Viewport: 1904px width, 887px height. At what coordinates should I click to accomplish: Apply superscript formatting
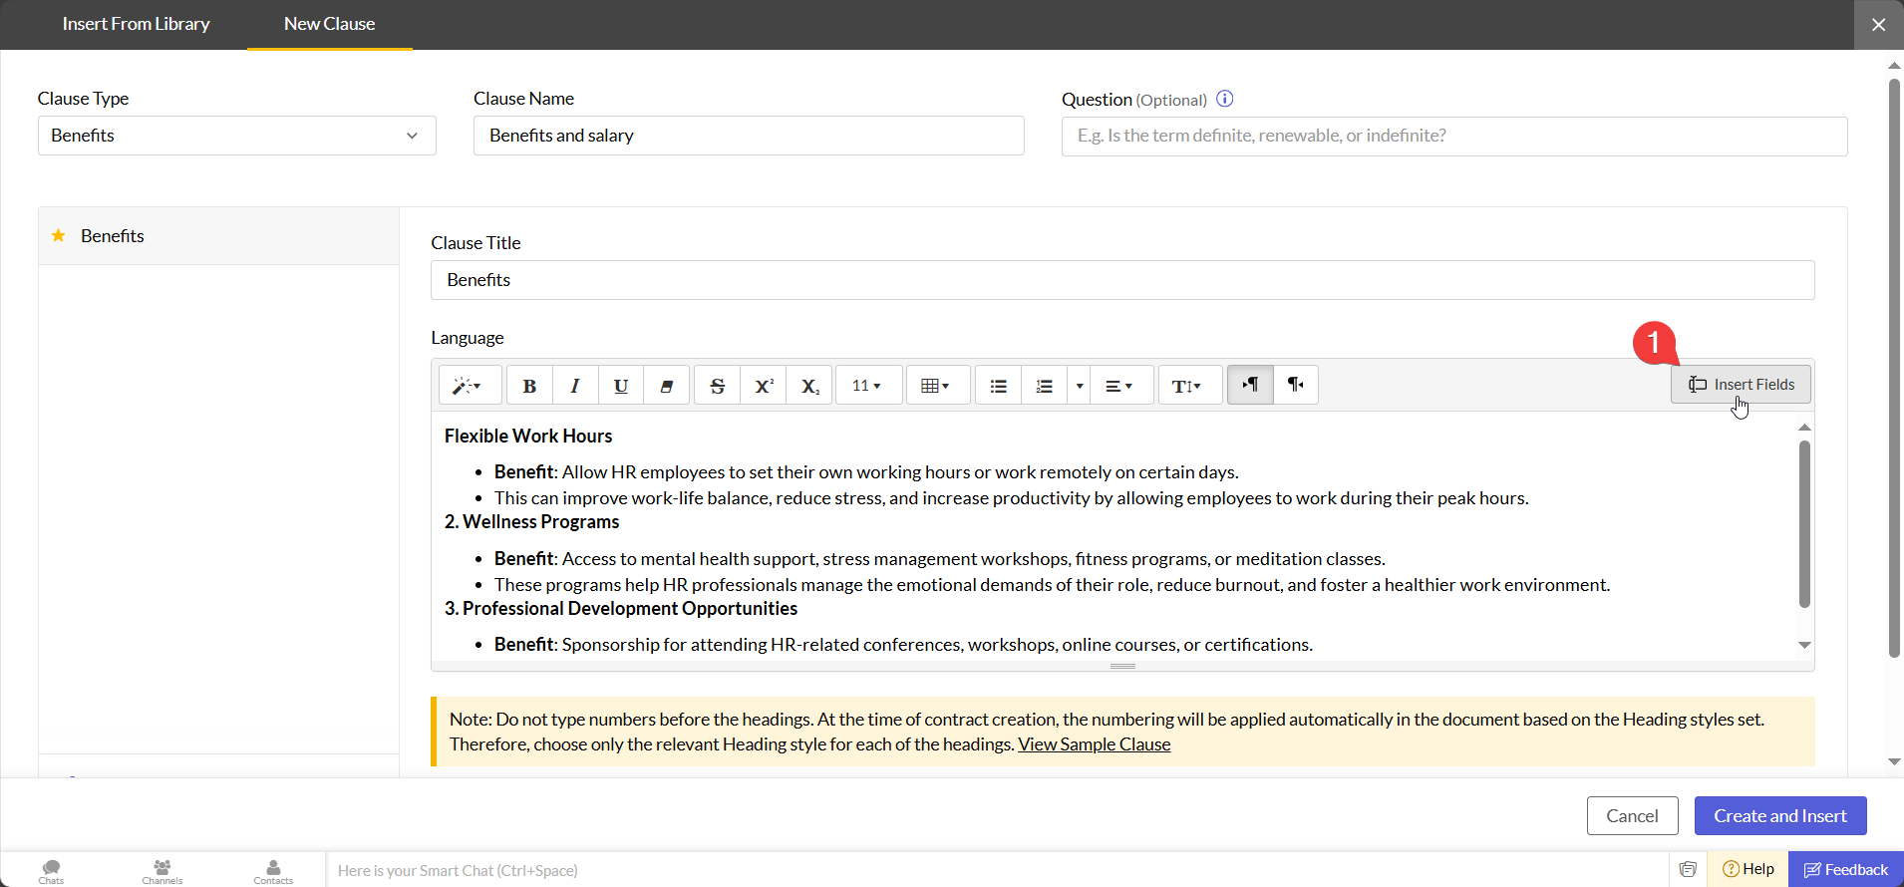pyautogui.click(x=764, y=386)
